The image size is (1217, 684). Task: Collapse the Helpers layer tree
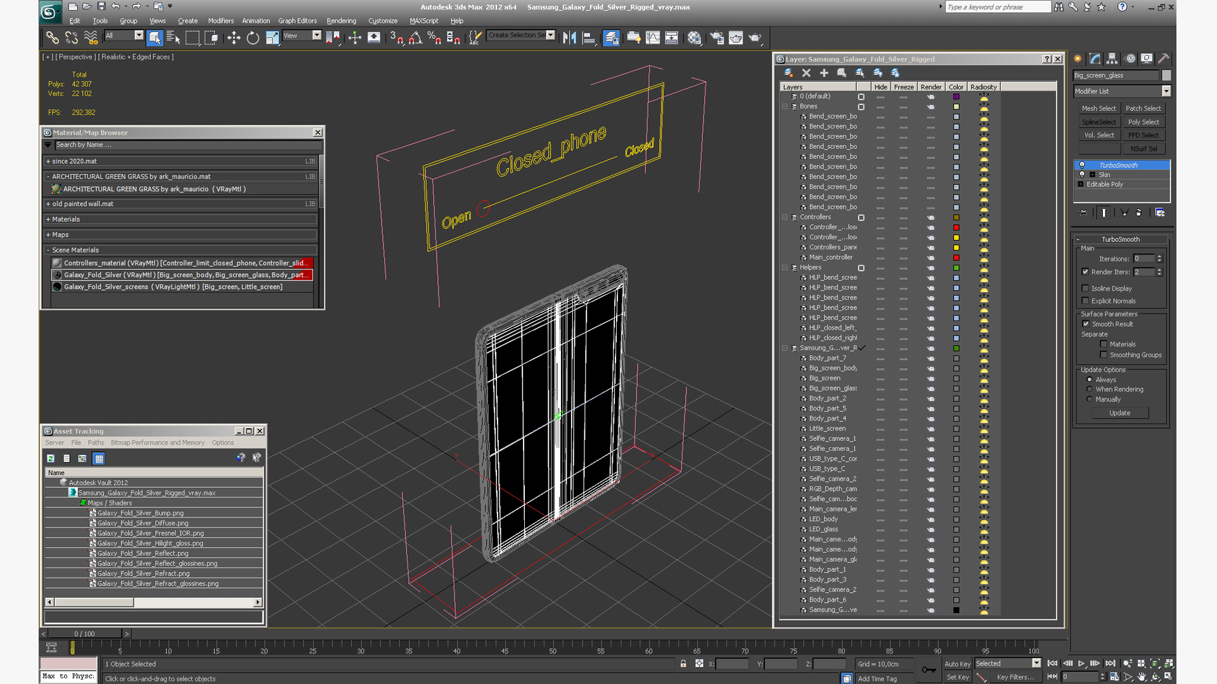[785, 268]
